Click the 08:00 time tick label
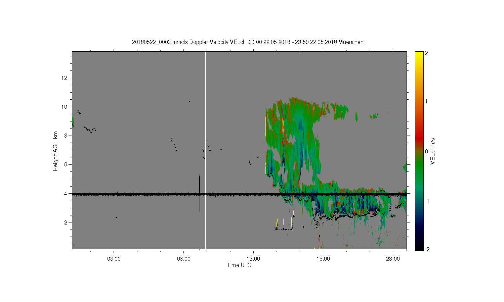The image size is (504, 302). tap(184, 259)
